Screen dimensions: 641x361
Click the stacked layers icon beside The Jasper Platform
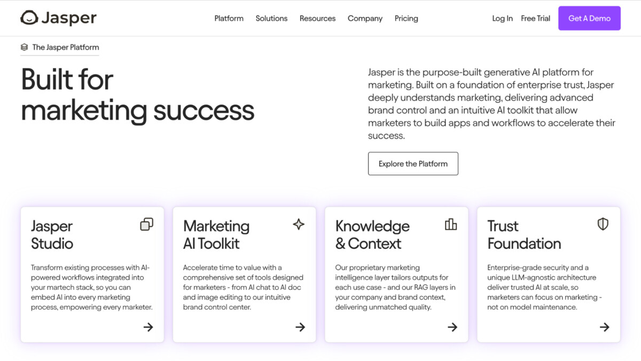click(24, 47)
